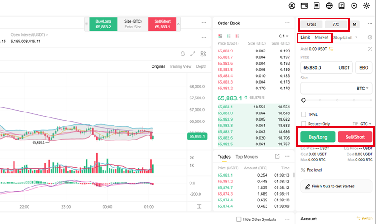The width and height of the screenshot is (376, 224).
Task: Click the order size slider handle
Action: 303,100
